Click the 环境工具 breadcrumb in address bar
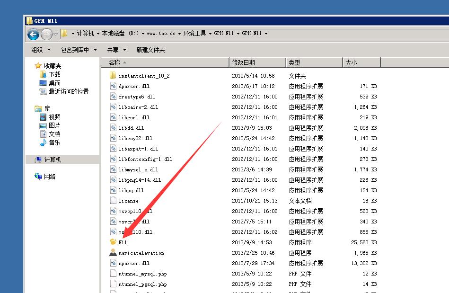This screenshot has width=449, height=293. point(194,34)
